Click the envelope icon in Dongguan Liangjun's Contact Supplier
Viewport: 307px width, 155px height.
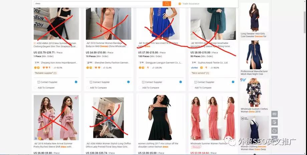[x=143, y=82]
